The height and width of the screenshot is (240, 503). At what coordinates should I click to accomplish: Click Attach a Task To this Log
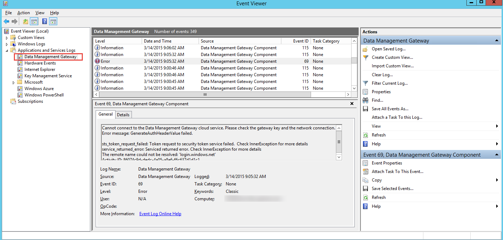(397, 117)
